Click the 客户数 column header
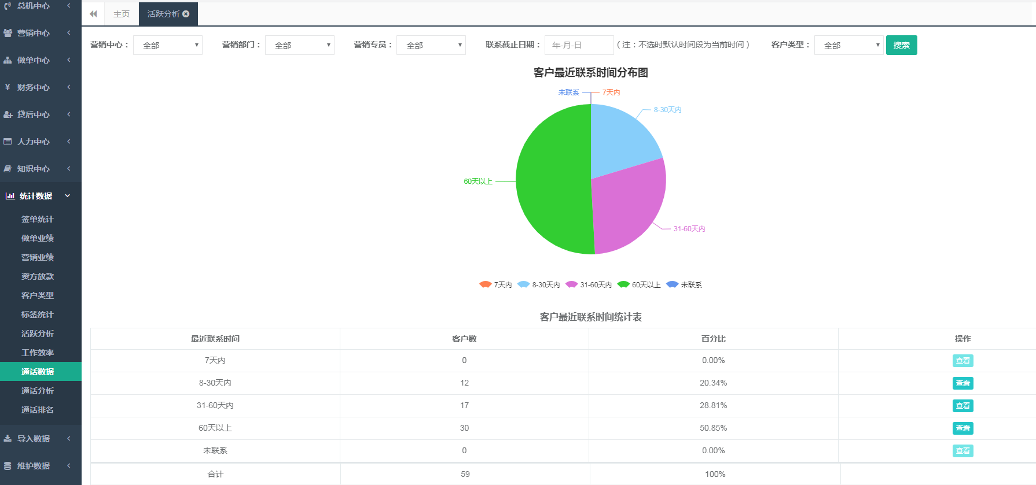The height and width of the screenshot is (485, 1036). pos(464,339)
